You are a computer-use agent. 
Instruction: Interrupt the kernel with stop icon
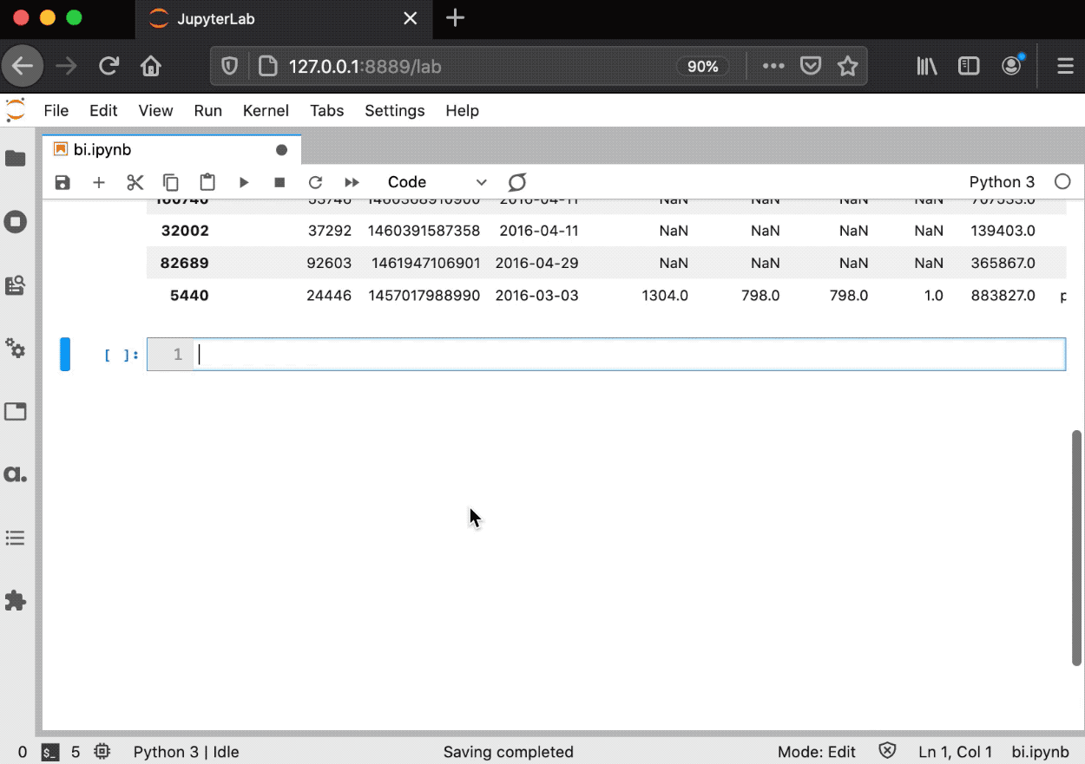(x=279, y=182)
